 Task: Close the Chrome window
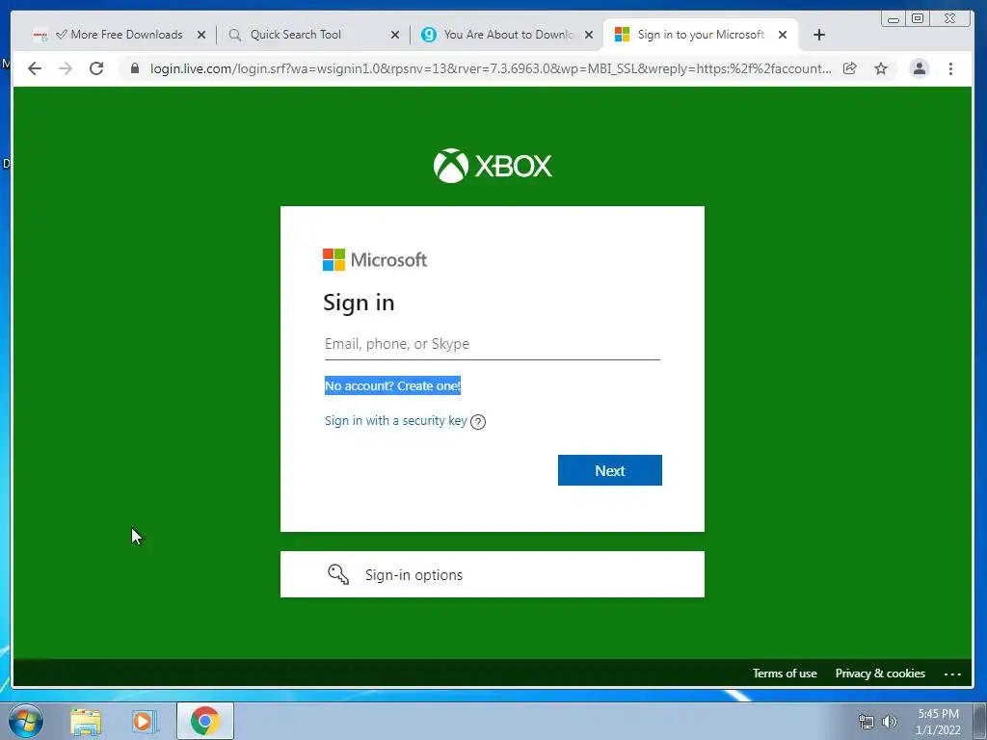click(x=950, y=19)
